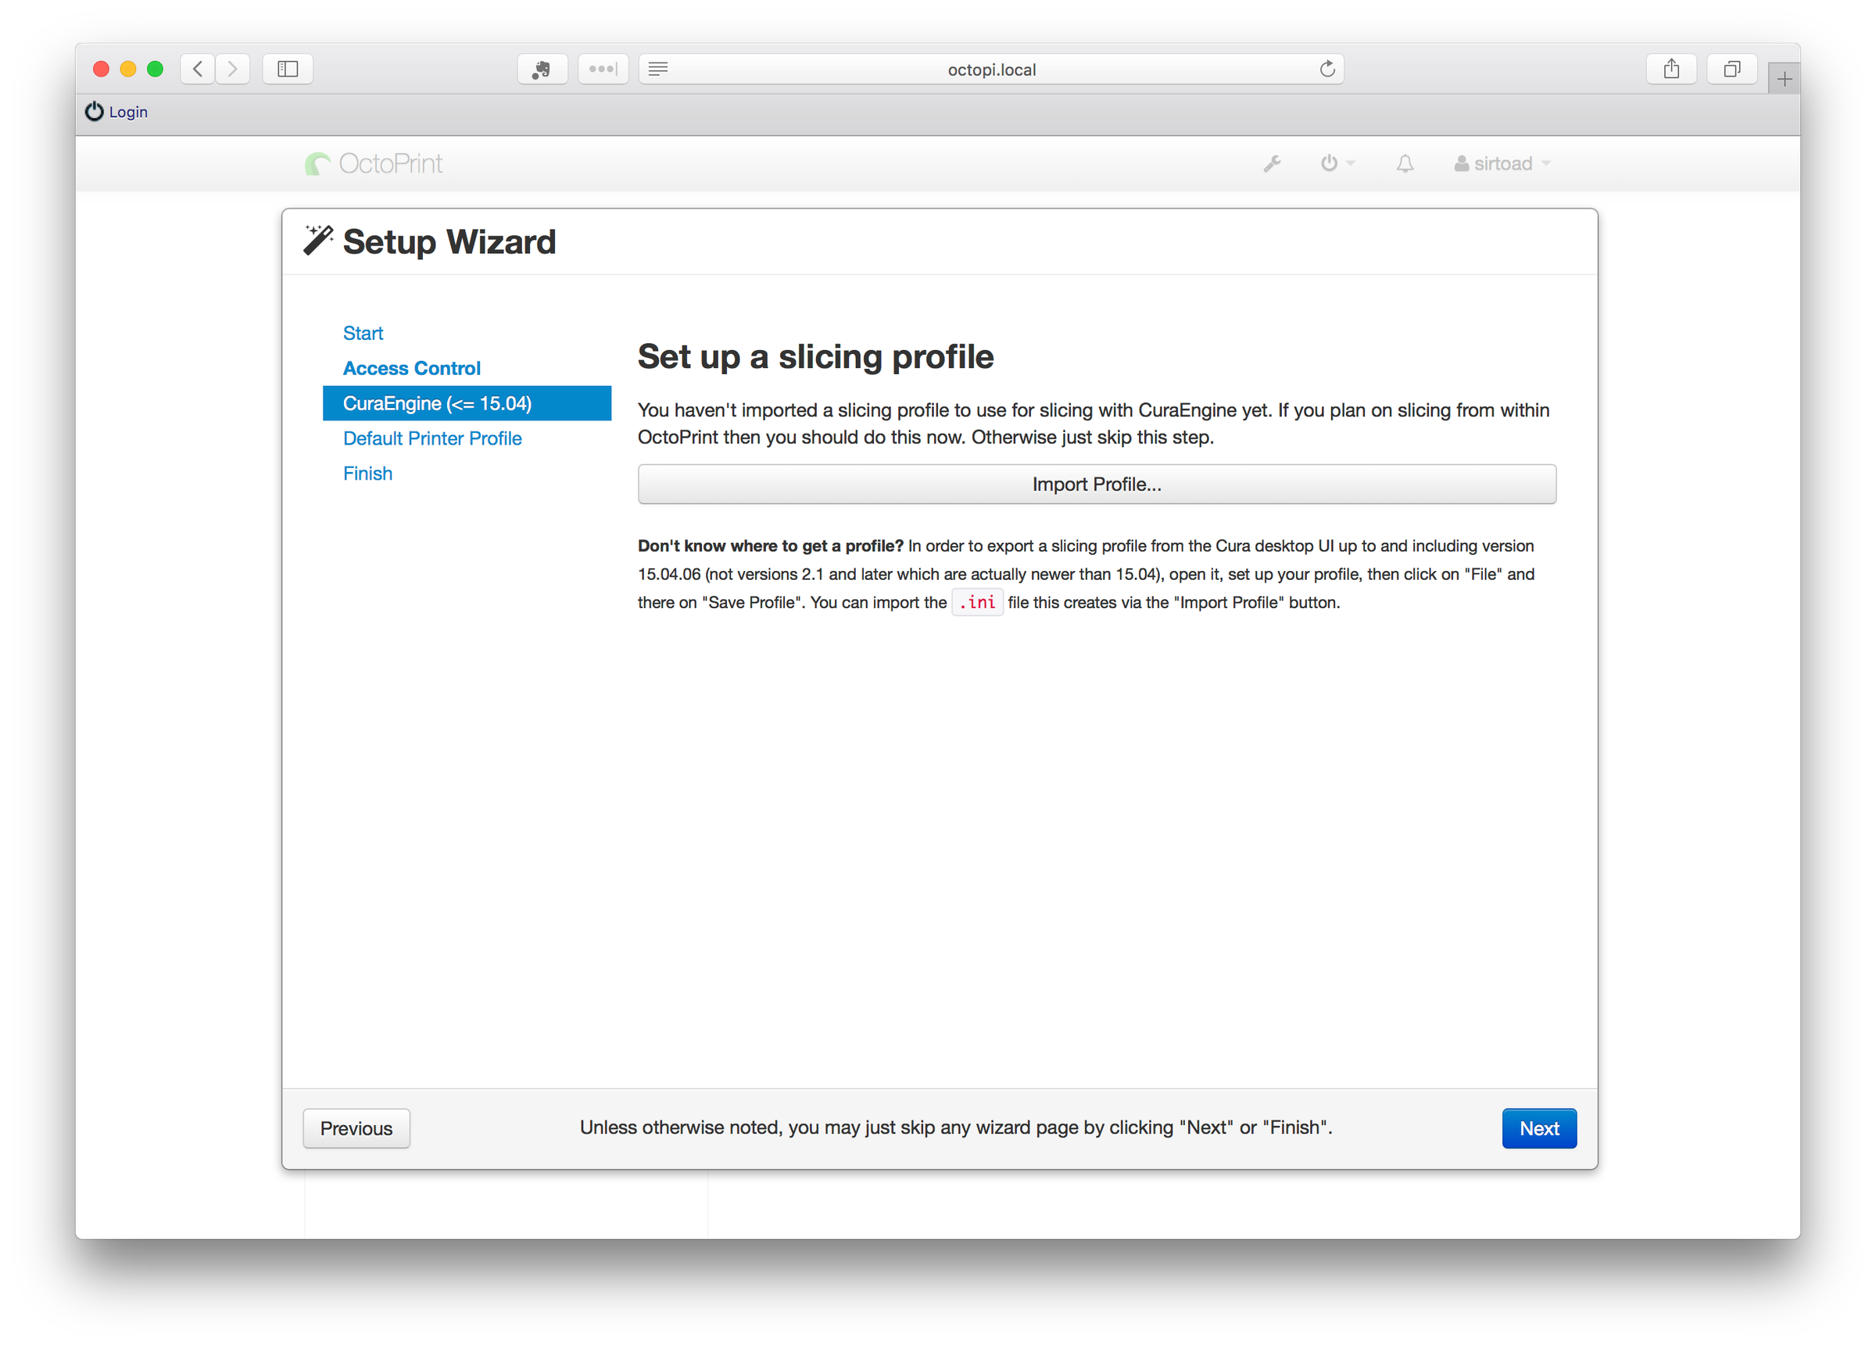Click the Import Profile button

(x=1096, y=484)
